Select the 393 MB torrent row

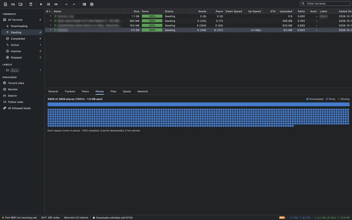coord(198,21)
